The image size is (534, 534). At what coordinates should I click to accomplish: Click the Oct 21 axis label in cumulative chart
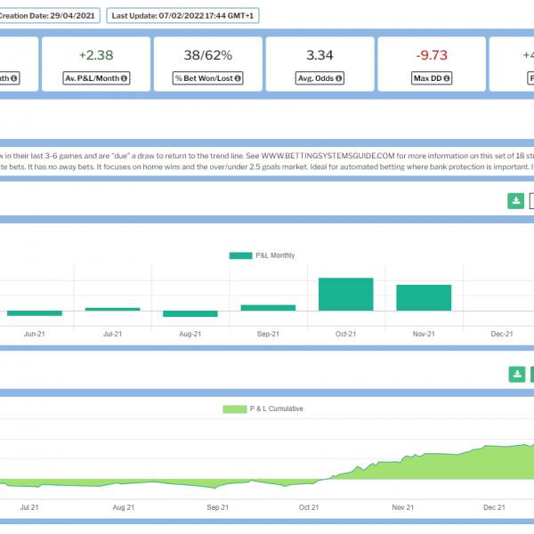click(x=309, y=507)
